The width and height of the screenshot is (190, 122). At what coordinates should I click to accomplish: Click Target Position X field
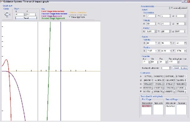[150, 31]
